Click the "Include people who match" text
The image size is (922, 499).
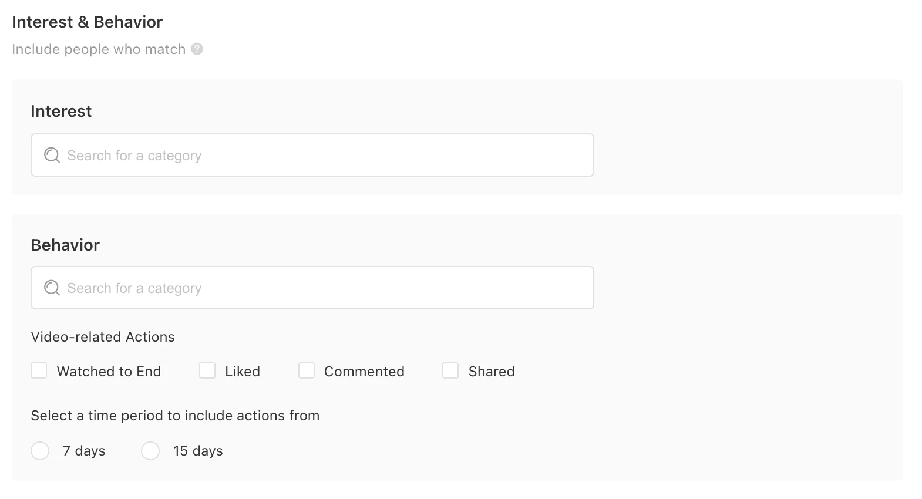[x=99, y=49]
